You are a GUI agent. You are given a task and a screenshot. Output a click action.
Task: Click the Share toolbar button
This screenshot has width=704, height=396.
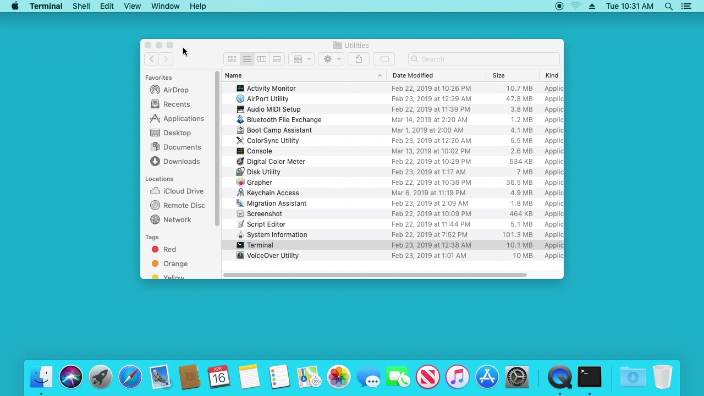click(359, 59)
